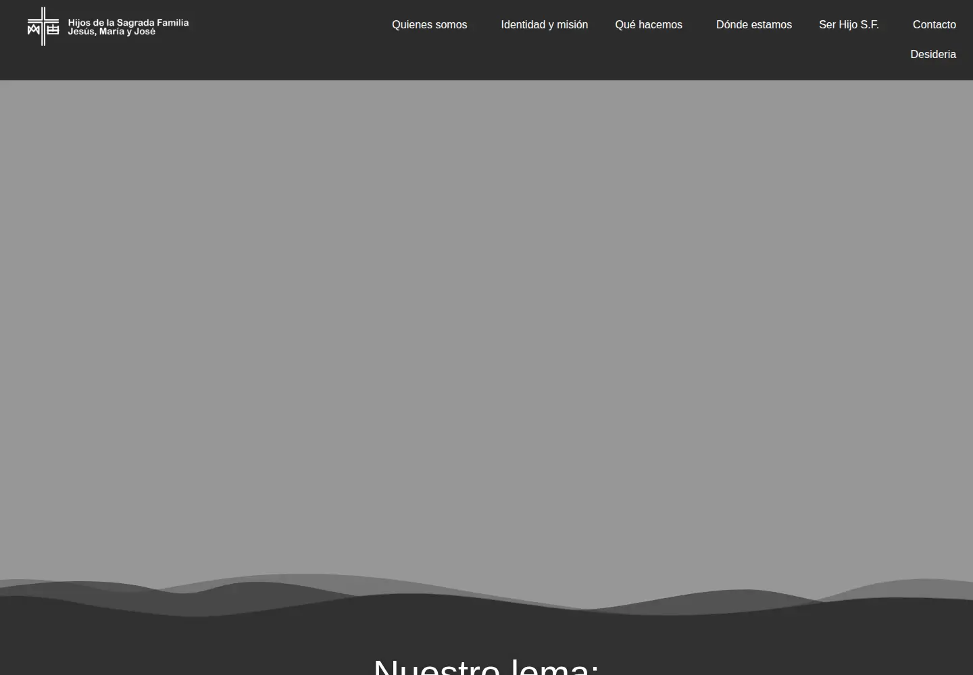Open the Qué hacemos menu
973x675 pixels.
649,25
